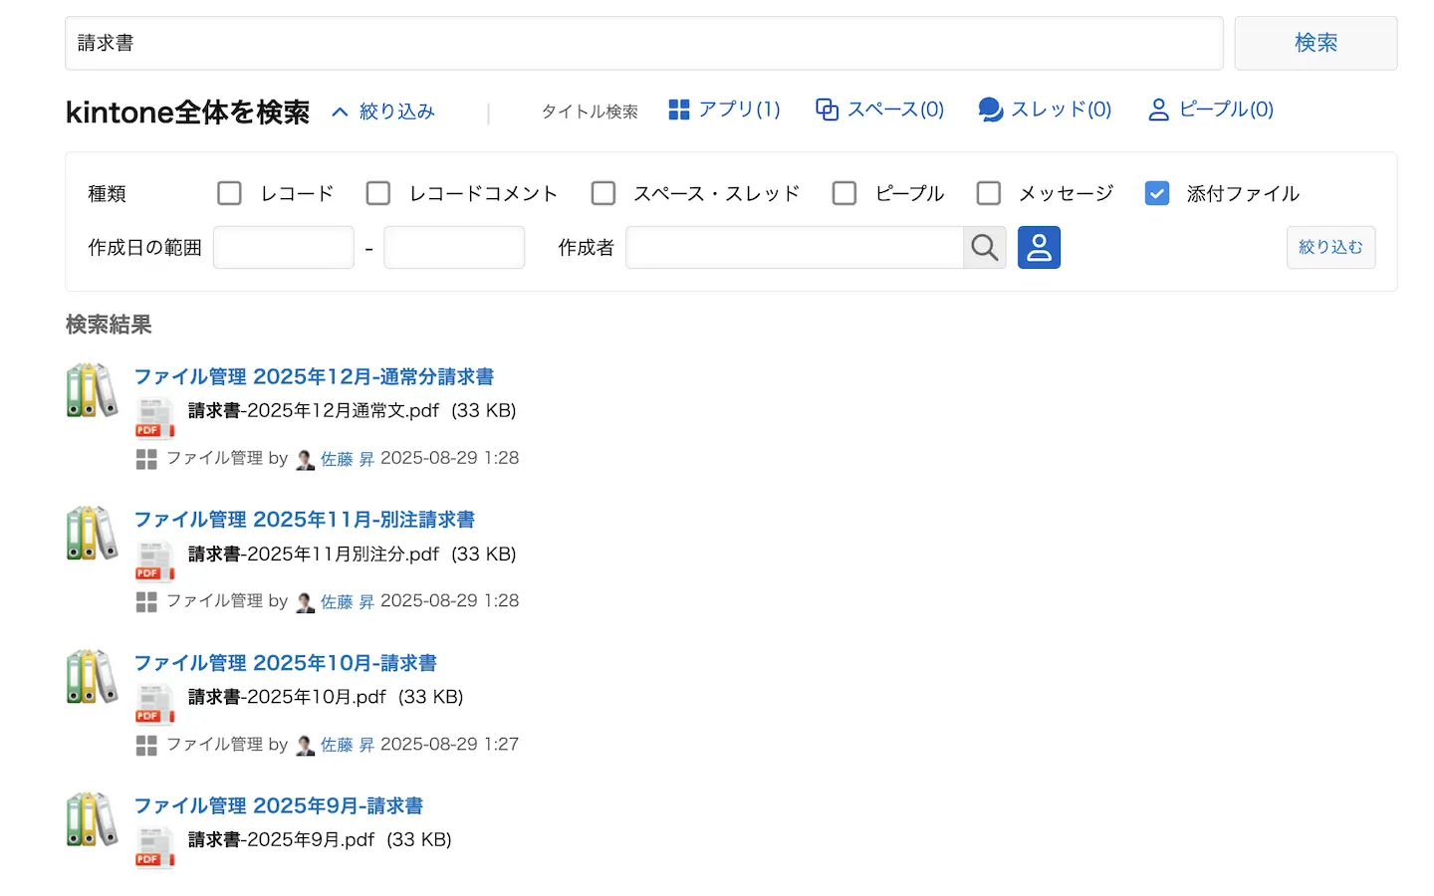1434x896 pixels.
Task: Click PDF icon for 請求書-2025年9月.pdf
Action: tap(154, 847)
